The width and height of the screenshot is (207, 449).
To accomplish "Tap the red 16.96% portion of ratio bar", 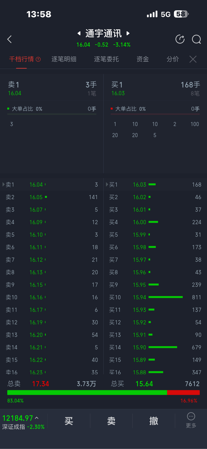I will pyautogui.click(x=184, y=393).
